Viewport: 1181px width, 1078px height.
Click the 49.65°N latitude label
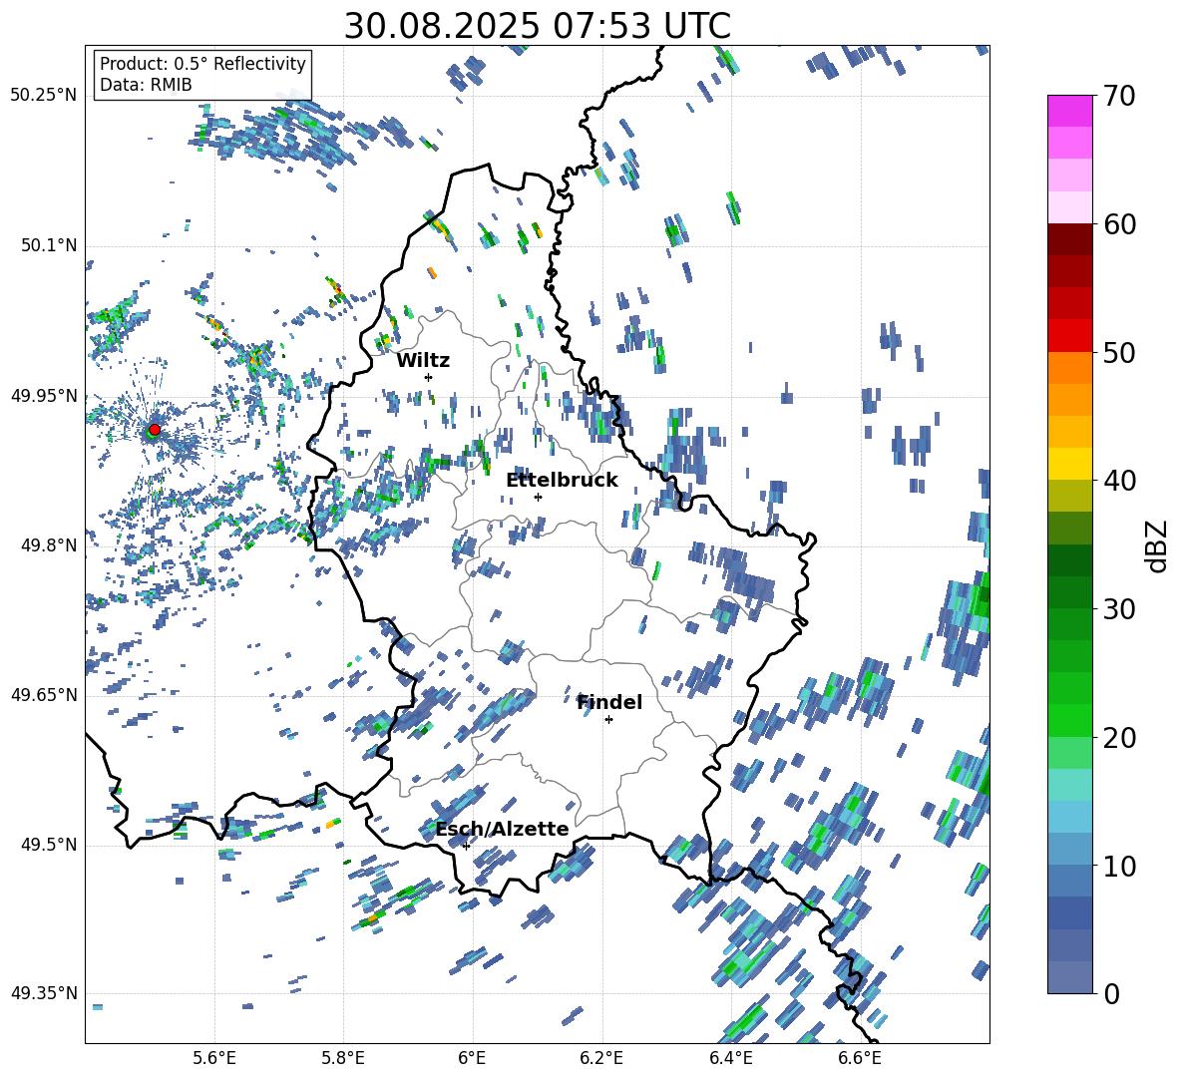(45, 695)
